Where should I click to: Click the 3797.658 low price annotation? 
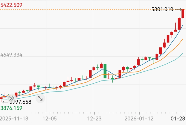pyautogui.click(x=20, y=102)
